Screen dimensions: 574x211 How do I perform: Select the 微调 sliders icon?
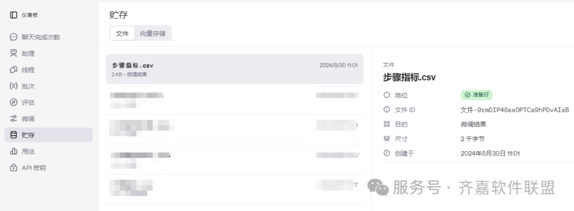coord(13,119)
